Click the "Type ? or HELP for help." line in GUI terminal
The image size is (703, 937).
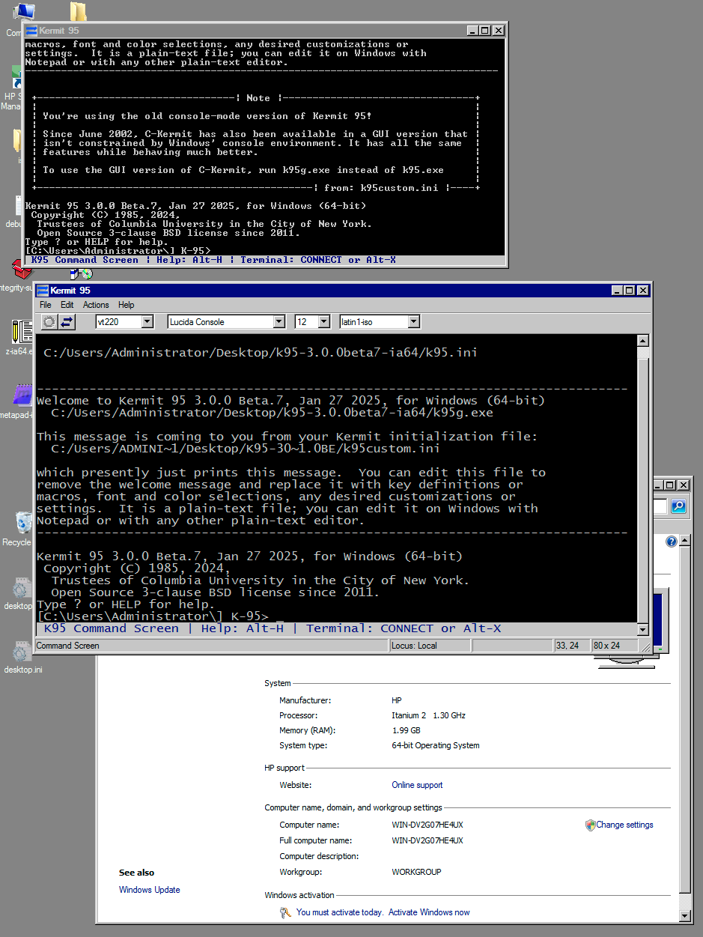(x=126, y=604)
